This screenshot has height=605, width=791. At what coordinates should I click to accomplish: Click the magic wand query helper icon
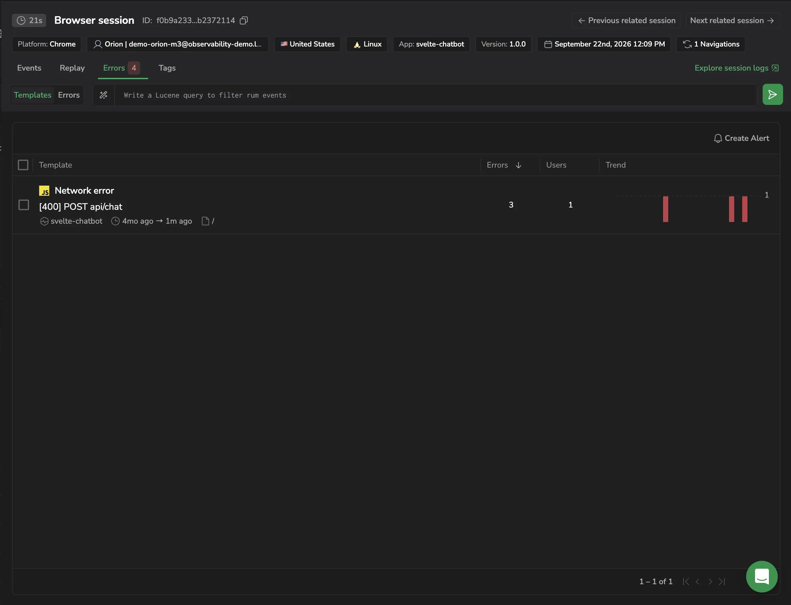pyautogui.click(x=104, y=95)
